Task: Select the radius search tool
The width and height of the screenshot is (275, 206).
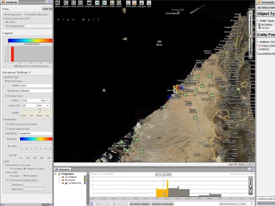Action: point(57,3)
